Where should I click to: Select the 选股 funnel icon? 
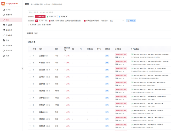(x=4, y=20)
